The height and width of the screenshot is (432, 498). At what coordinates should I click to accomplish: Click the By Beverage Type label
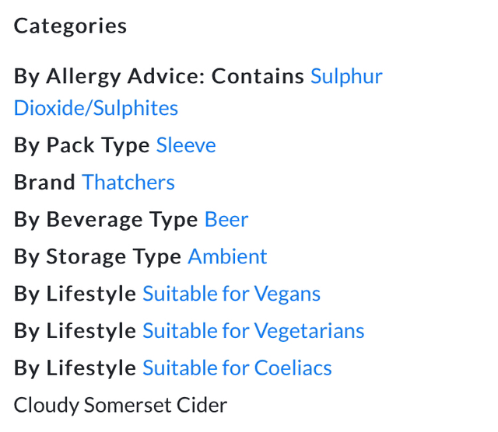coord(106,220)
